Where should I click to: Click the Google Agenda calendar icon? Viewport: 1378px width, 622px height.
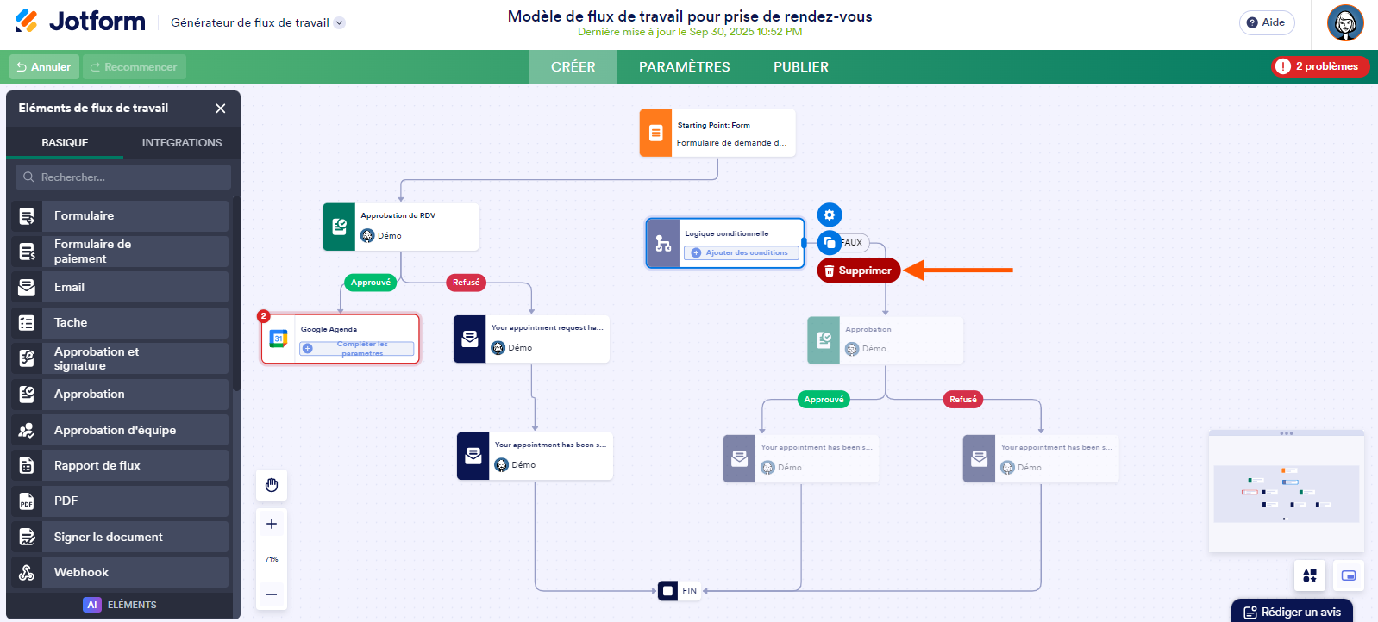point(279,339)
